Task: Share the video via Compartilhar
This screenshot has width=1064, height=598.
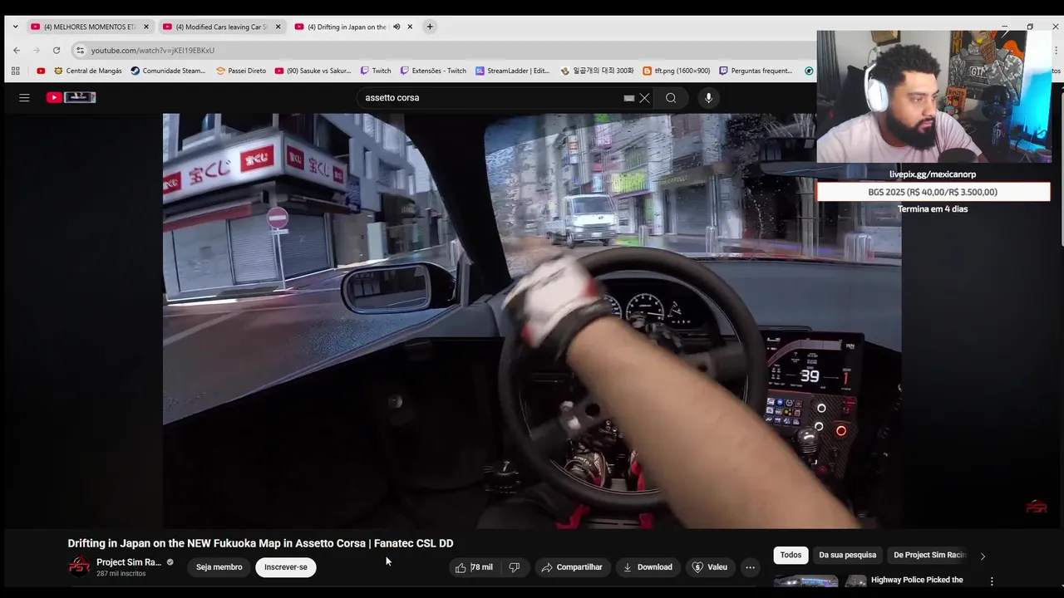Action: (x=571, y=567)
